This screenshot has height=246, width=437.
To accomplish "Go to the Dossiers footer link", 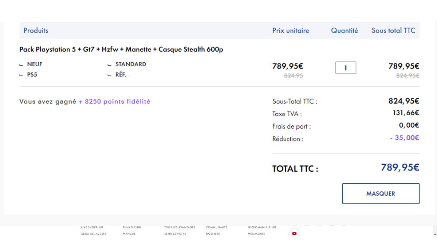I will (213, 234).
